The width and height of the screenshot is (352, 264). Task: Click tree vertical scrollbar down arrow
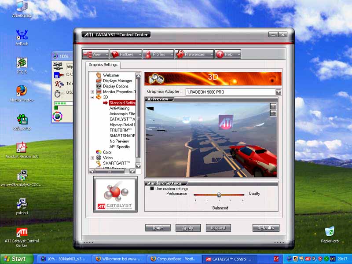(x=138, y=166)
